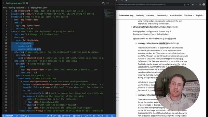The width and height of the screenshot is (208, 117).
Task: Open the Partners nav link
Action: point(150,15)
